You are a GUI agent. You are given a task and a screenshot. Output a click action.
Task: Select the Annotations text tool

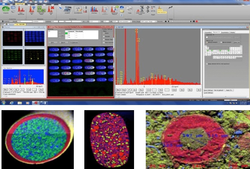(78, 10)
